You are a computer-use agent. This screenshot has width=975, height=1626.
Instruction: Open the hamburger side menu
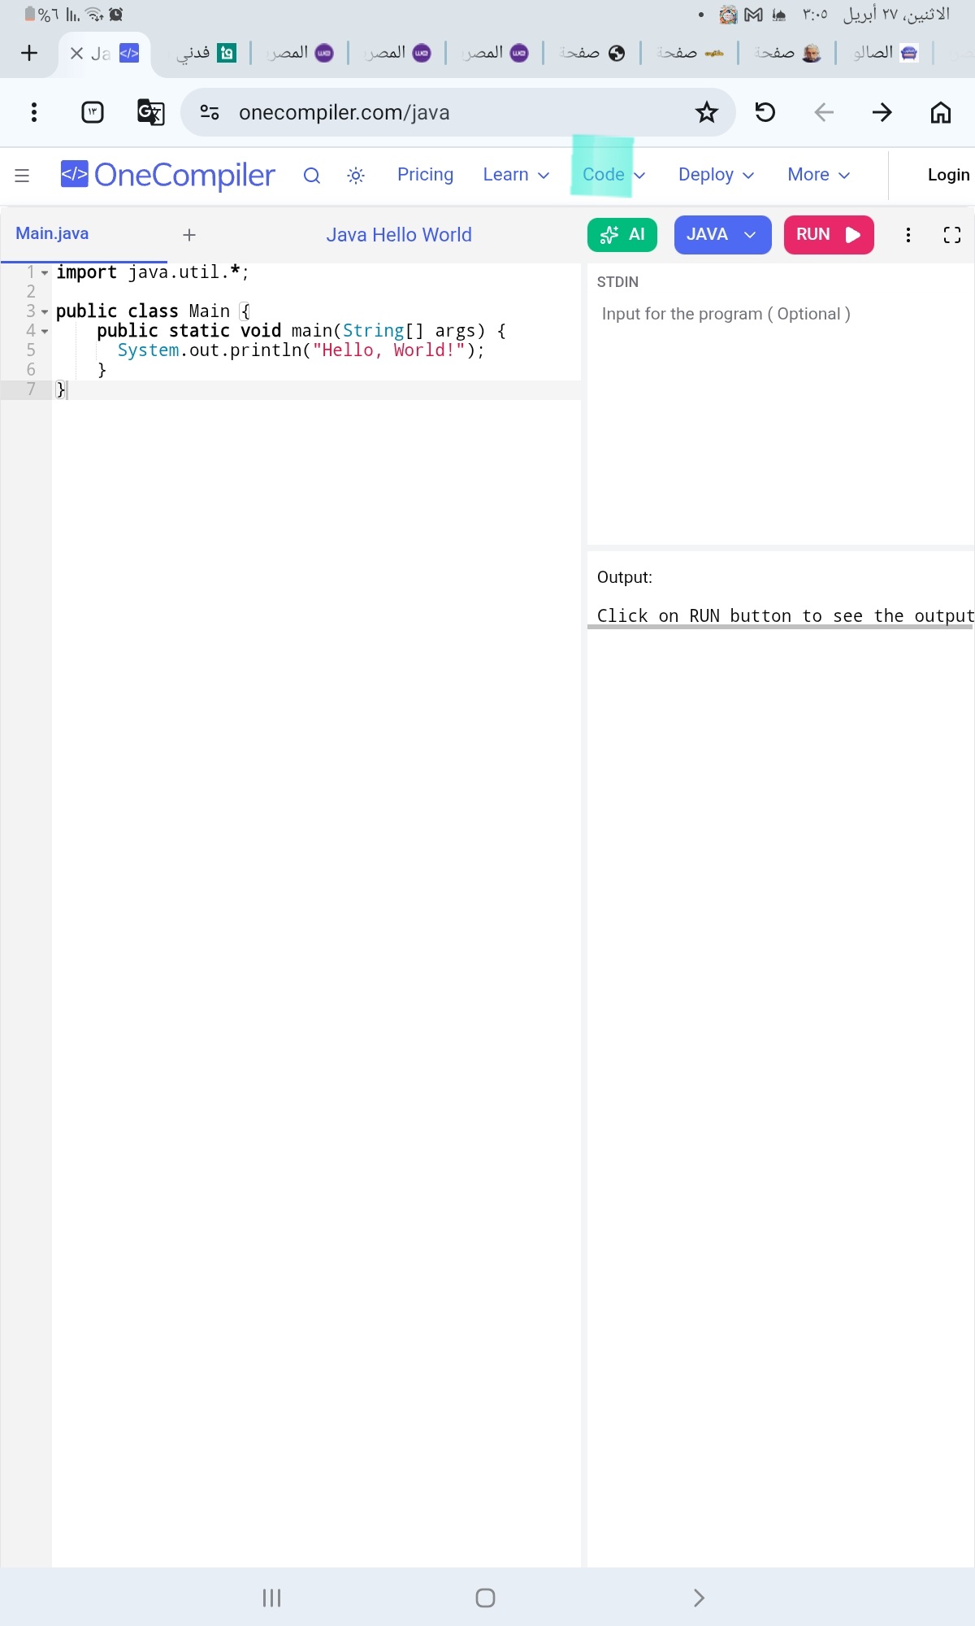click(22, 175)
